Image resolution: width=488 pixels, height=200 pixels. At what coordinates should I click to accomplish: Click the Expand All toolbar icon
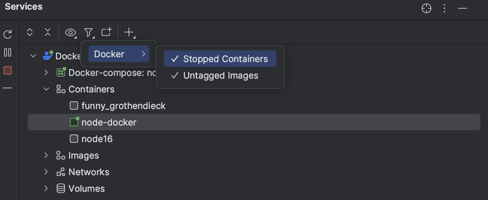click(30, 32)
